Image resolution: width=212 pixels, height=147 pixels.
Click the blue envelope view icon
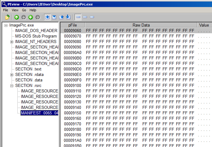pos(54,17)
